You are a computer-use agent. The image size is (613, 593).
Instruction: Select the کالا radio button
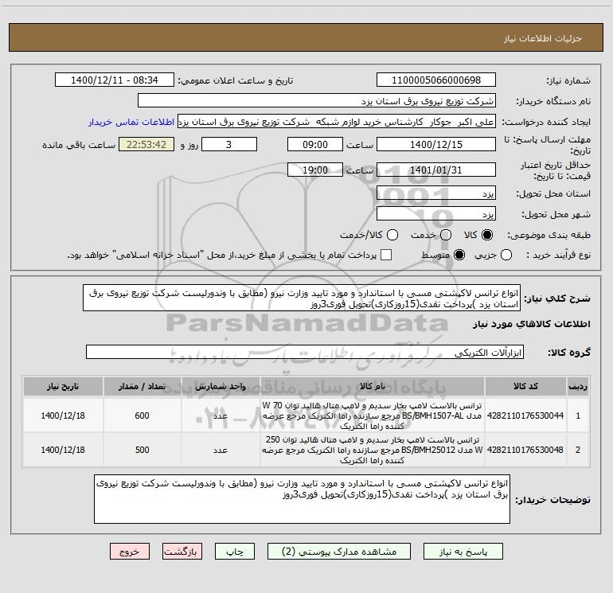click(x=487, y=235)
